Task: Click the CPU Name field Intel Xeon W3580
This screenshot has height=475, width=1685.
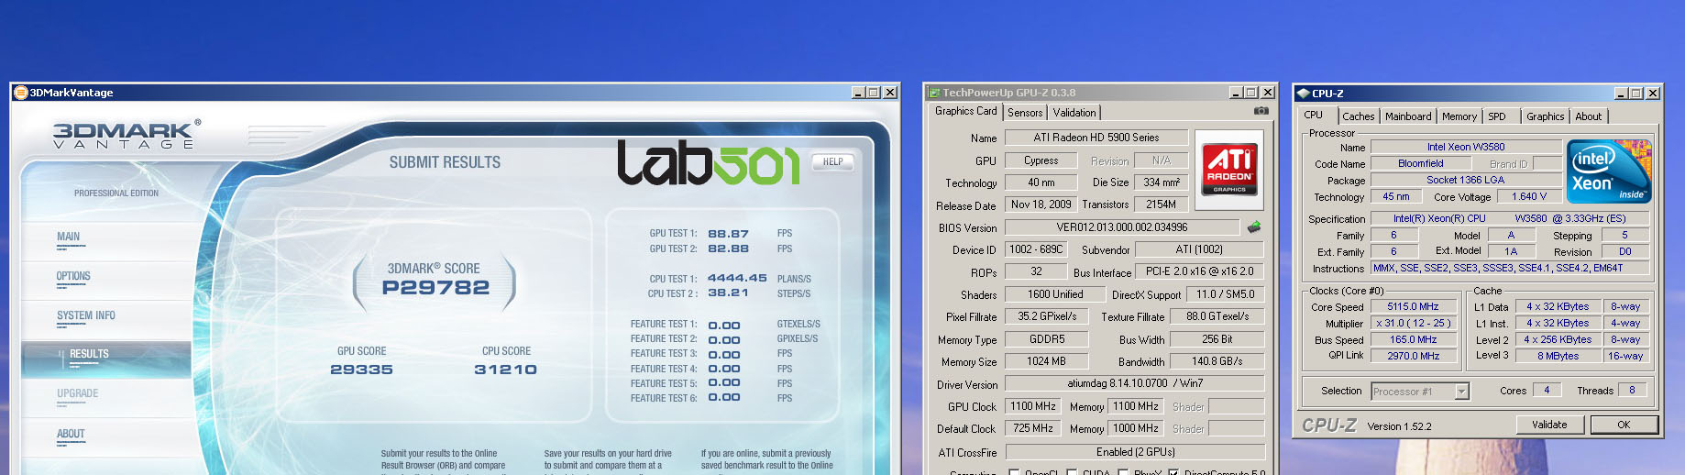Action: click(x=1465, y=147)
